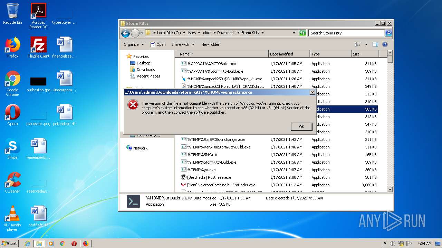Open the Organize menu
Image resolution: width=442 pixels, height=248 pixels.
point(134,44)
